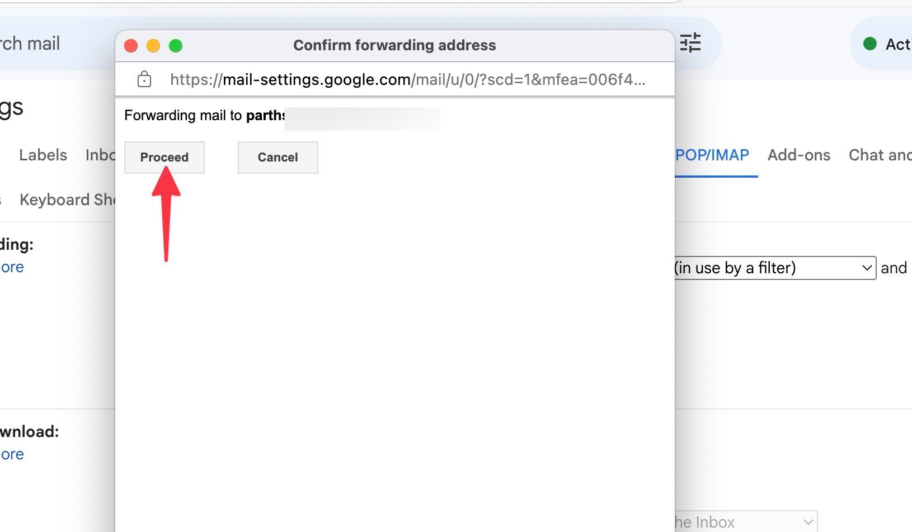
Task: Click 'Learn more' link in the download section
Action: coord(11,454)
